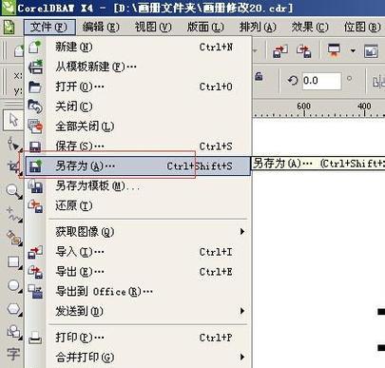Choose the Rectangle tool in toolbox

13,262
